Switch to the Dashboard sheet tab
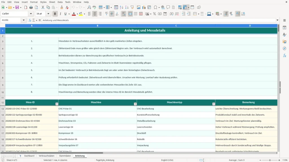The height and width of the screenshot is (162, 289). pyautogui.click(x=29, y=156)
